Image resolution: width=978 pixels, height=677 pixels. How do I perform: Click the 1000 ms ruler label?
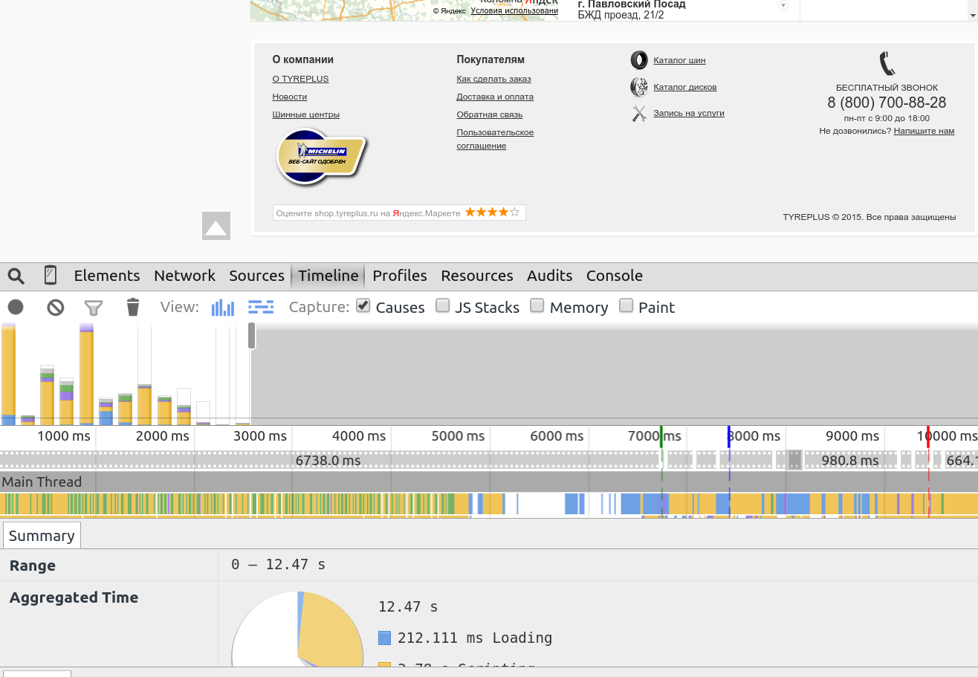click(x=64, y=436)
